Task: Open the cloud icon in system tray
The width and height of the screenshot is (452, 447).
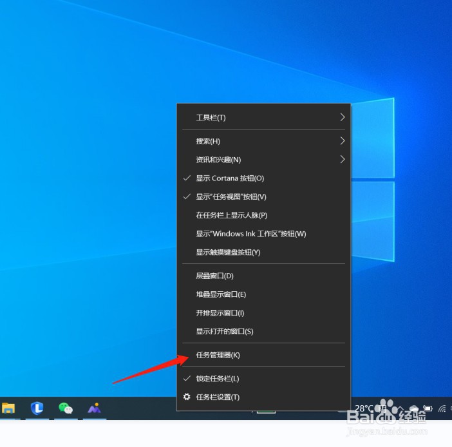Action: click(414, 408)
